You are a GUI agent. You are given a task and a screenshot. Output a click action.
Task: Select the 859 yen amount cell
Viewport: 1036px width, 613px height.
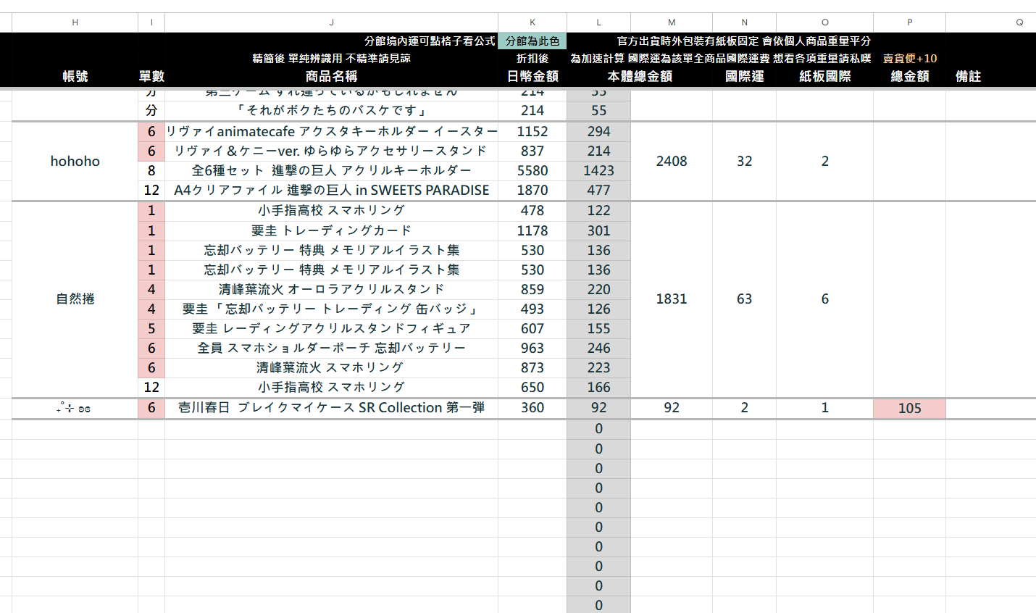532,289
